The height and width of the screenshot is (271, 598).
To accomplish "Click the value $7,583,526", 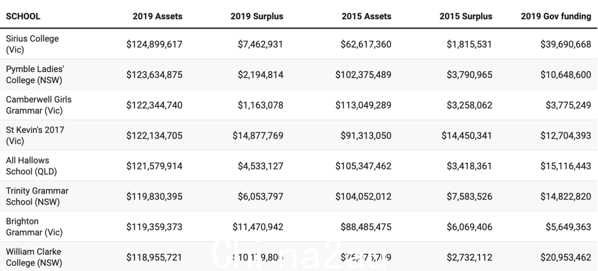I will click(x=470, y=197).
